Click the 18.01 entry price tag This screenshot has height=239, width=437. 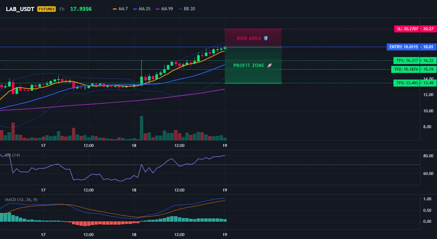[429, 47]
